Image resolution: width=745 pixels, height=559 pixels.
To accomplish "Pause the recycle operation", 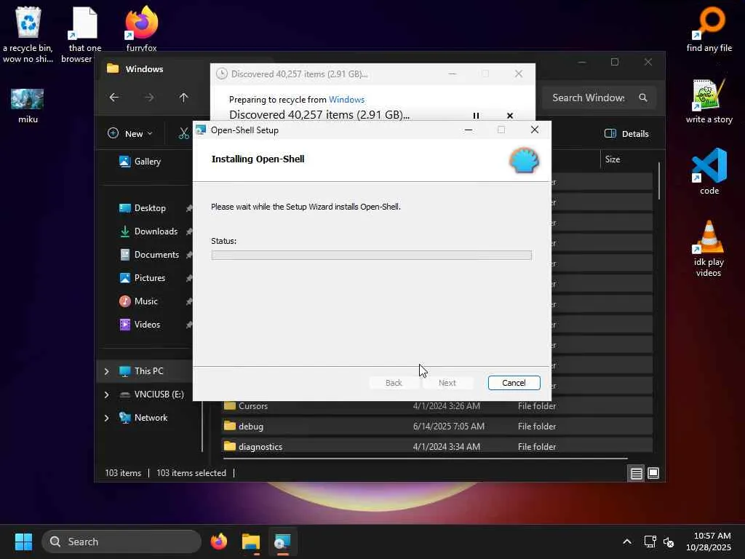I will pyautogui.click(x=476, y=116).
